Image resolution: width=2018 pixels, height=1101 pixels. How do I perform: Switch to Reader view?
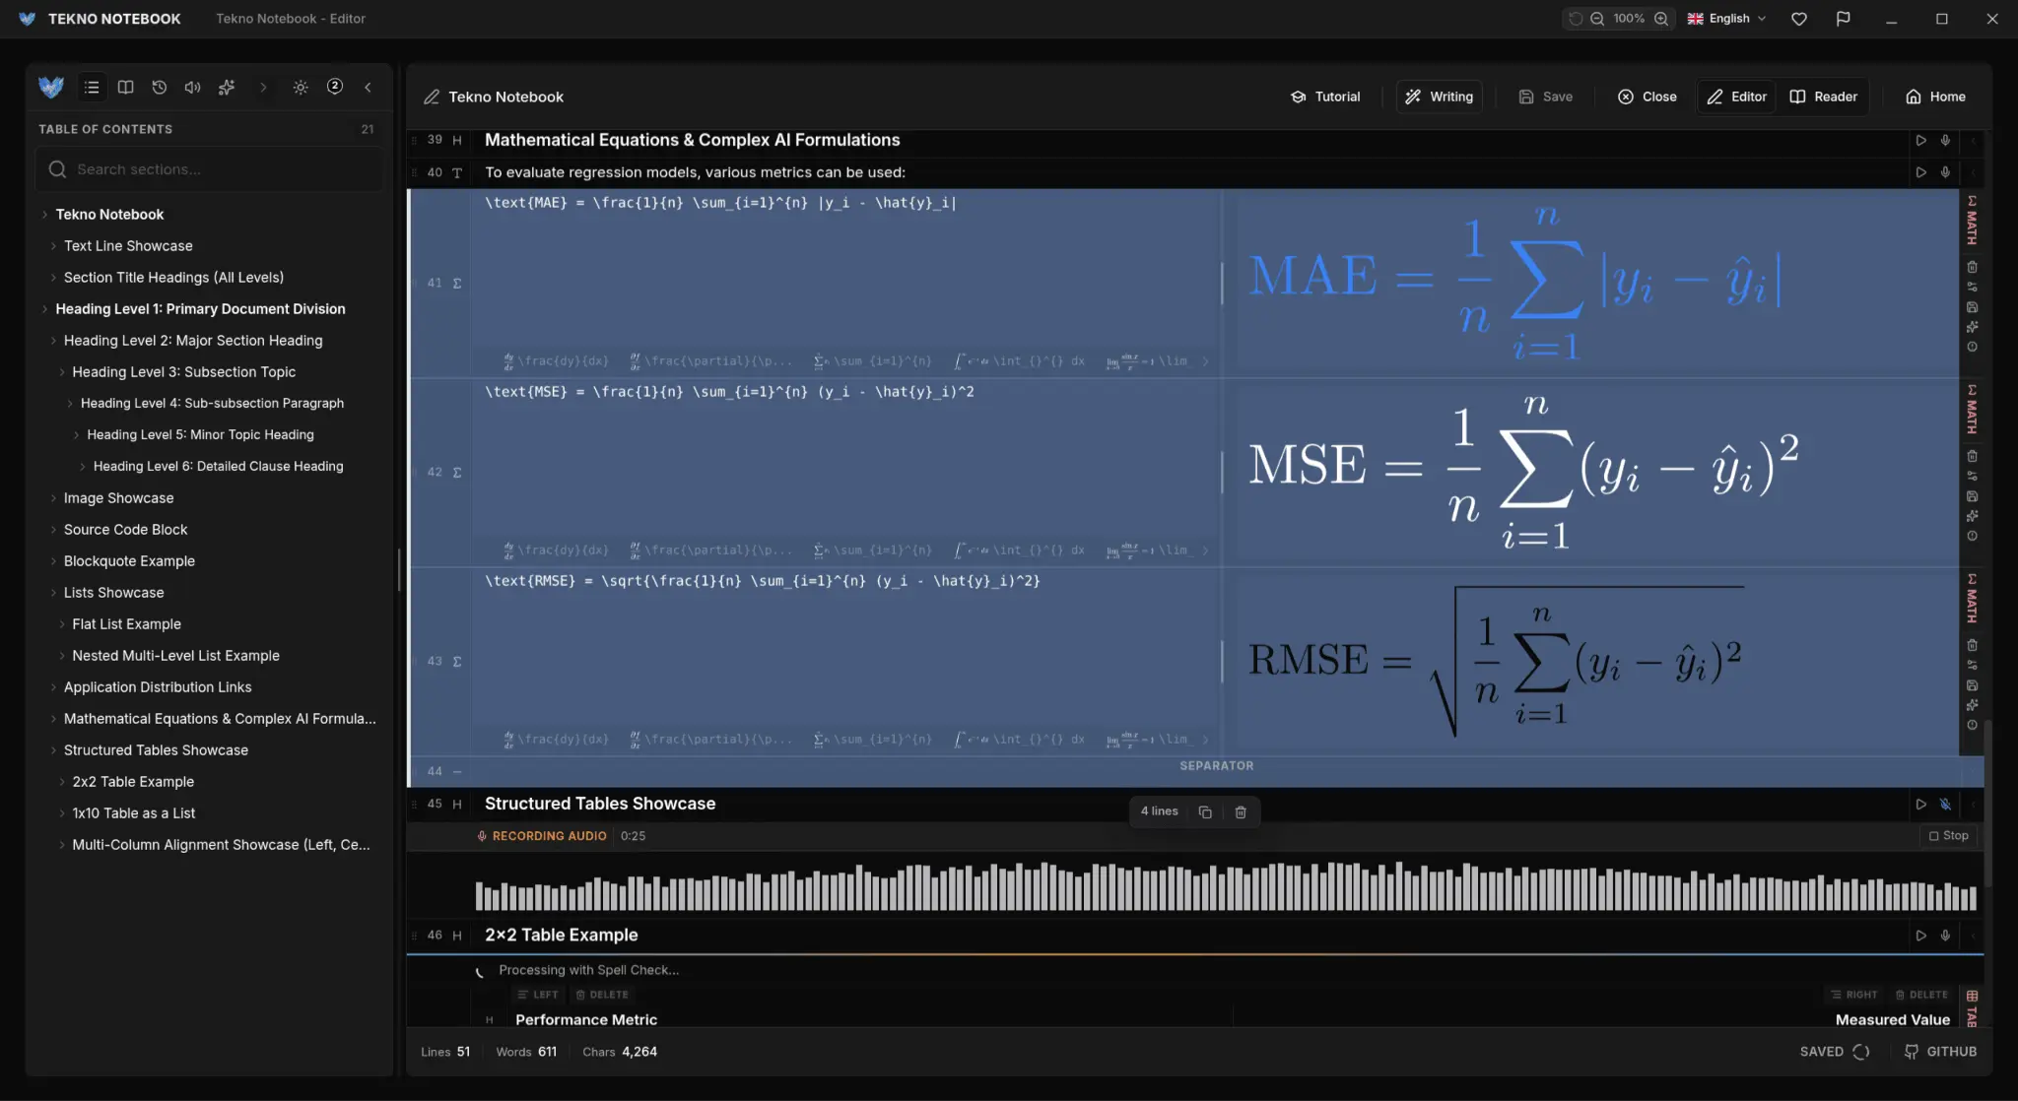(x=1823, y=97)
